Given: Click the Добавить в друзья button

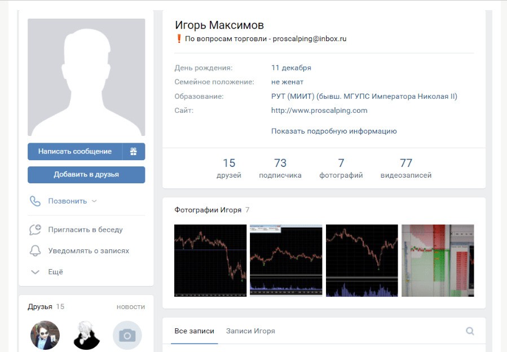Looking at the screenshot, I should point(86,175).
